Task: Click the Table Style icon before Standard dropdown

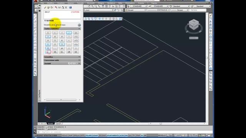Action: (171, 6)
